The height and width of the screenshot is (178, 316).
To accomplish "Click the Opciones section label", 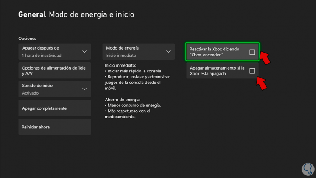I will 27,39.
